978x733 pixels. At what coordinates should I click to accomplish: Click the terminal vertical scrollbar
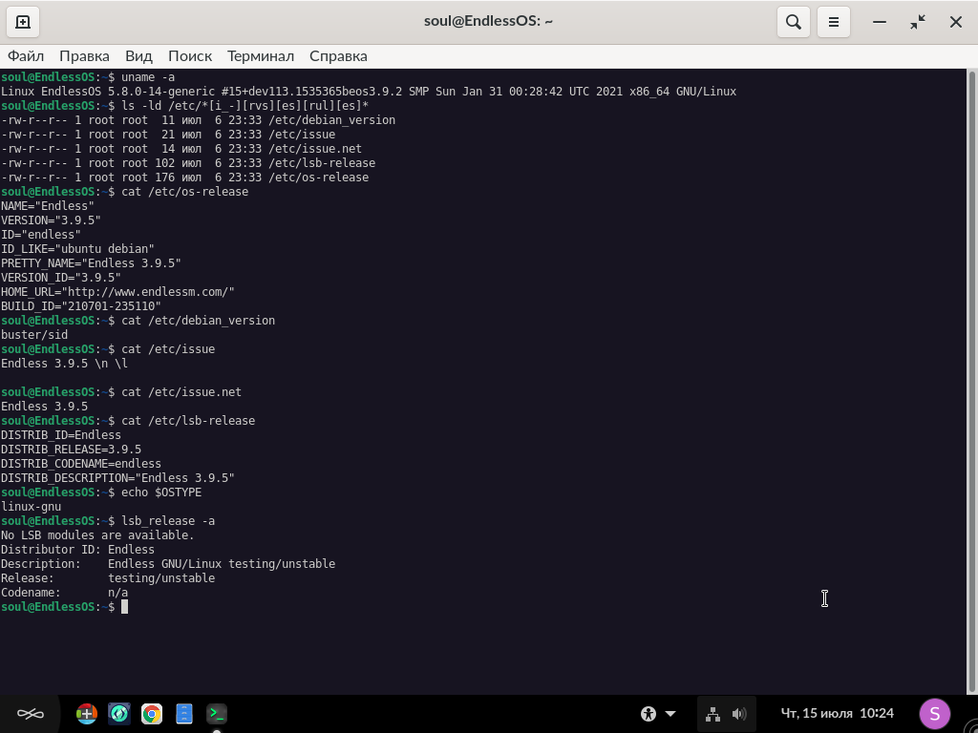point(971,382)
